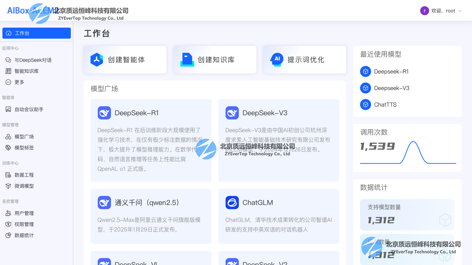The width and height of the screenshot is (472, 265).
Task: Click the logo of 通义千问 (qwen2.5) card
Action: 104,203
